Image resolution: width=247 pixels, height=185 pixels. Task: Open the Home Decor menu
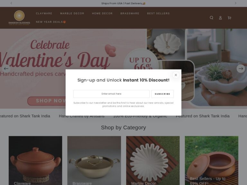coord(102,13)
